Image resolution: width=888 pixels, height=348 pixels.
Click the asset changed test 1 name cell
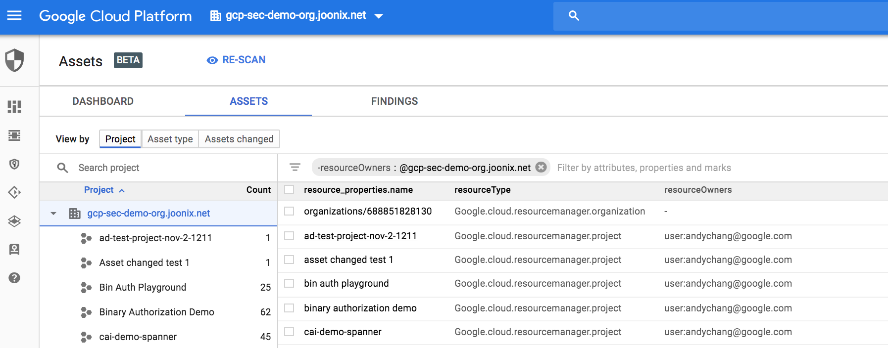pos(348,260)
